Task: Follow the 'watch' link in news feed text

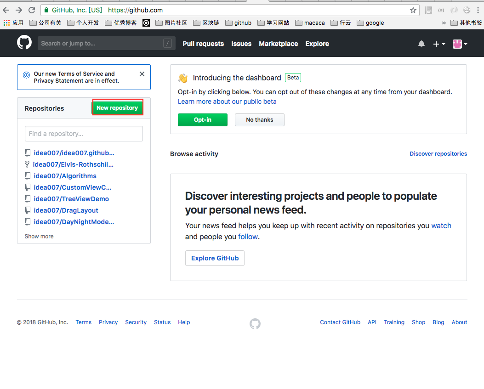Action: click(441, 226)
